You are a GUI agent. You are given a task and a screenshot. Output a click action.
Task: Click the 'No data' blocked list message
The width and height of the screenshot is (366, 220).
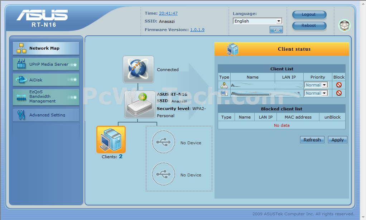[x=282, y=125]
